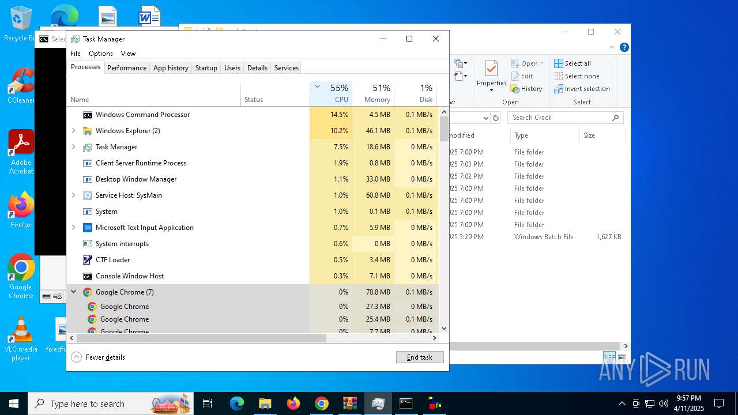Sort Explorer files by Size column

(x=603, y=135)
